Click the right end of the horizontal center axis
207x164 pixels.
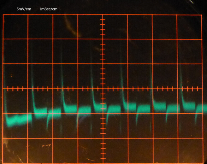[x=202, y=89]
